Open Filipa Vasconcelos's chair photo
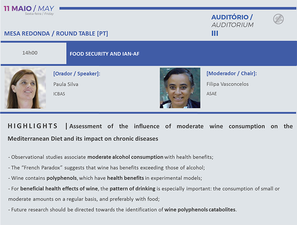 coord(180,88)
